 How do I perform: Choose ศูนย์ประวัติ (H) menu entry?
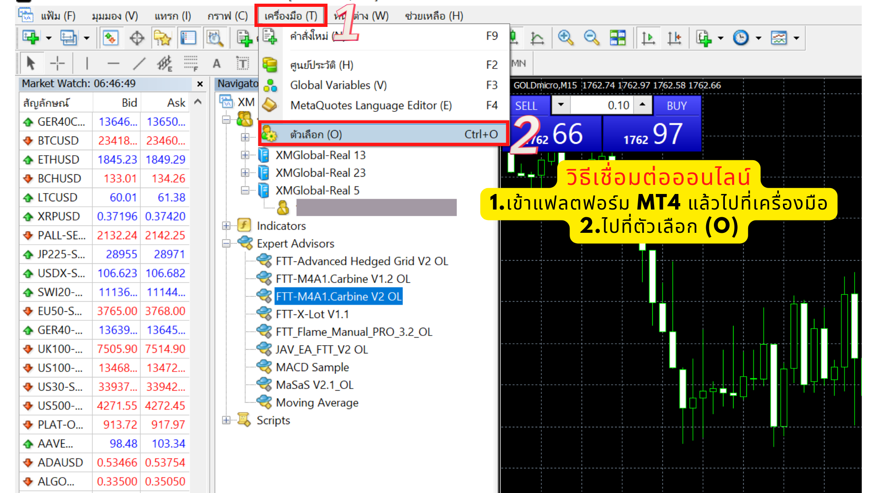(x=384, y=65)
